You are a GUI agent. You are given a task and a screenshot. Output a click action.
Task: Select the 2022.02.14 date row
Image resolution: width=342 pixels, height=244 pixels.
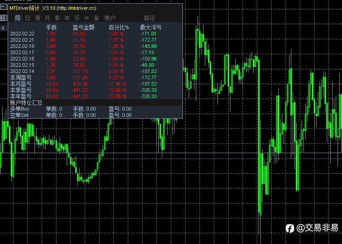(22, 72)
